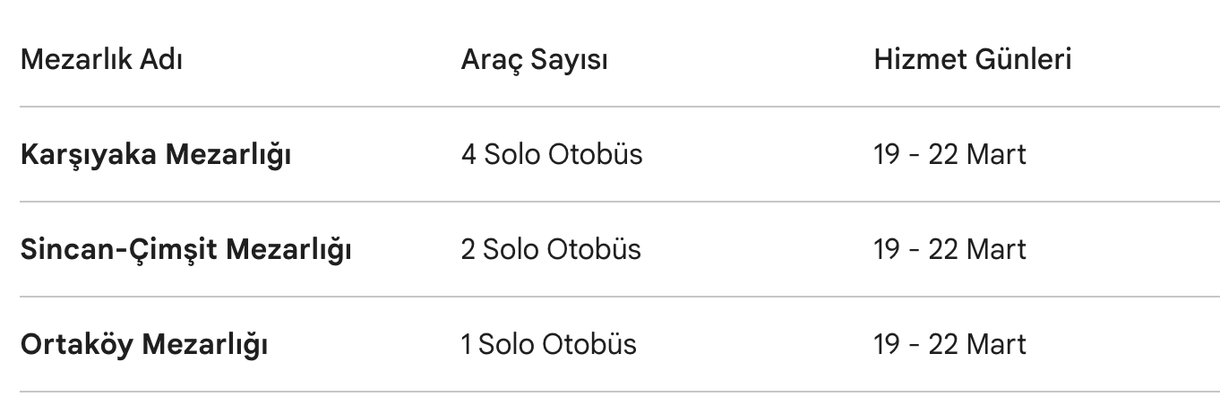This screenshot has width=1220, height=414.
Task: Select the "1 Solo Otobüs" cell
Action: click(548, 345)
